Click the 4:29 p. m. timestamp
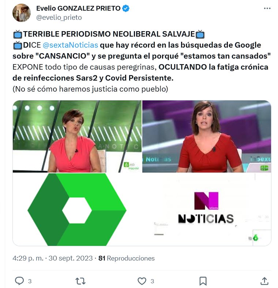The height and width of the screenshot is (288, 278). click(28, 258)
